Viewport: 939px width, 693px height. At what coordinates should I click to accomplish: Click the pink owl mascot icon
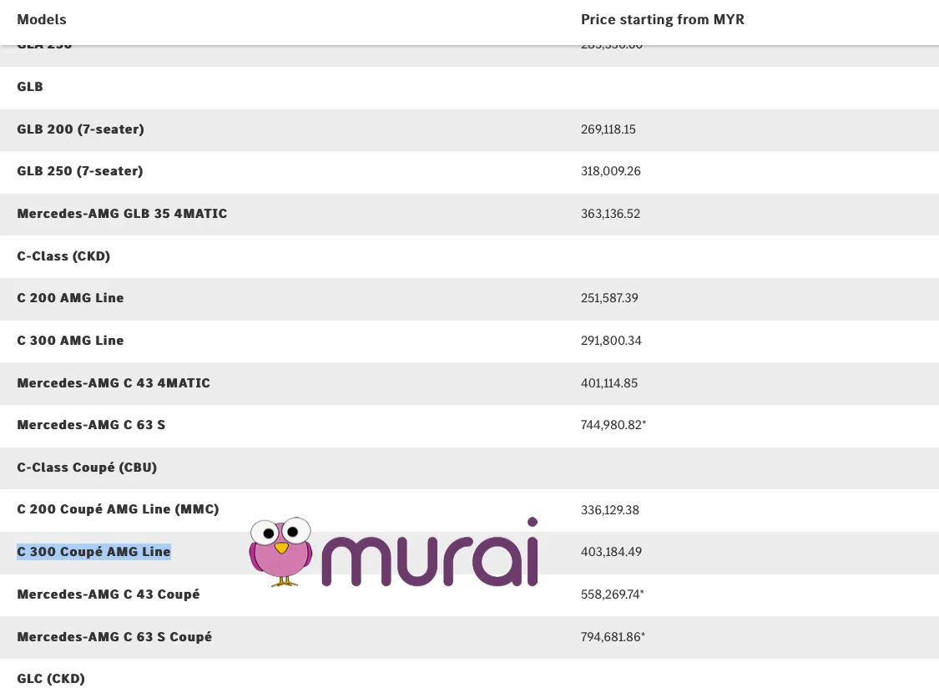[280, 551]
